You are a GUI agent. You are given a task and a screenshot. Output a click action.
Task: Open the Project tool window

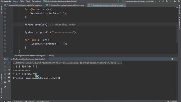(1, 9)
